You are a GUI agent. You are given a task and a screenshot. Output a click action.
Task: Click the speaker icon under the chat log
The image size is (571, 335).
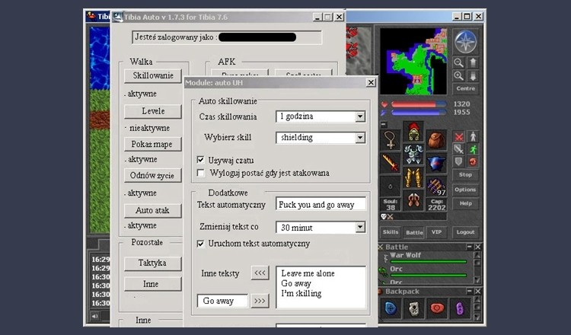pyautogui.click(x=94, y=316)
